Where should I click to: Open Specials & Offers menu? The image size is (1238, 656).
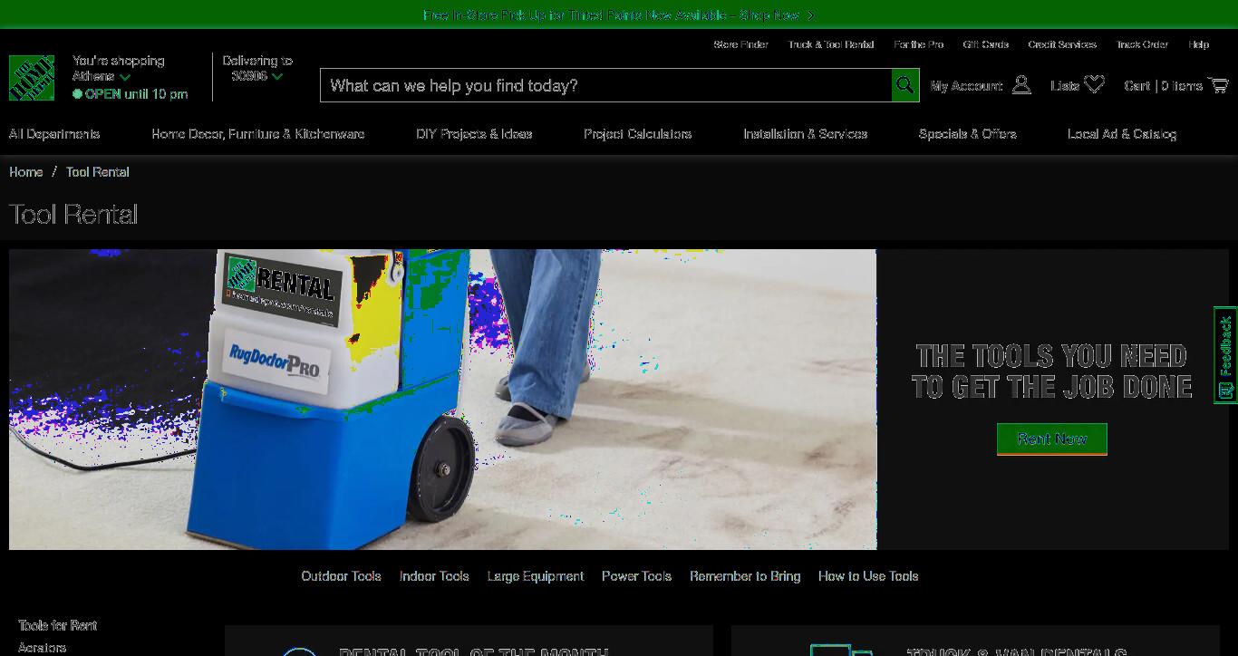(967, 134)
